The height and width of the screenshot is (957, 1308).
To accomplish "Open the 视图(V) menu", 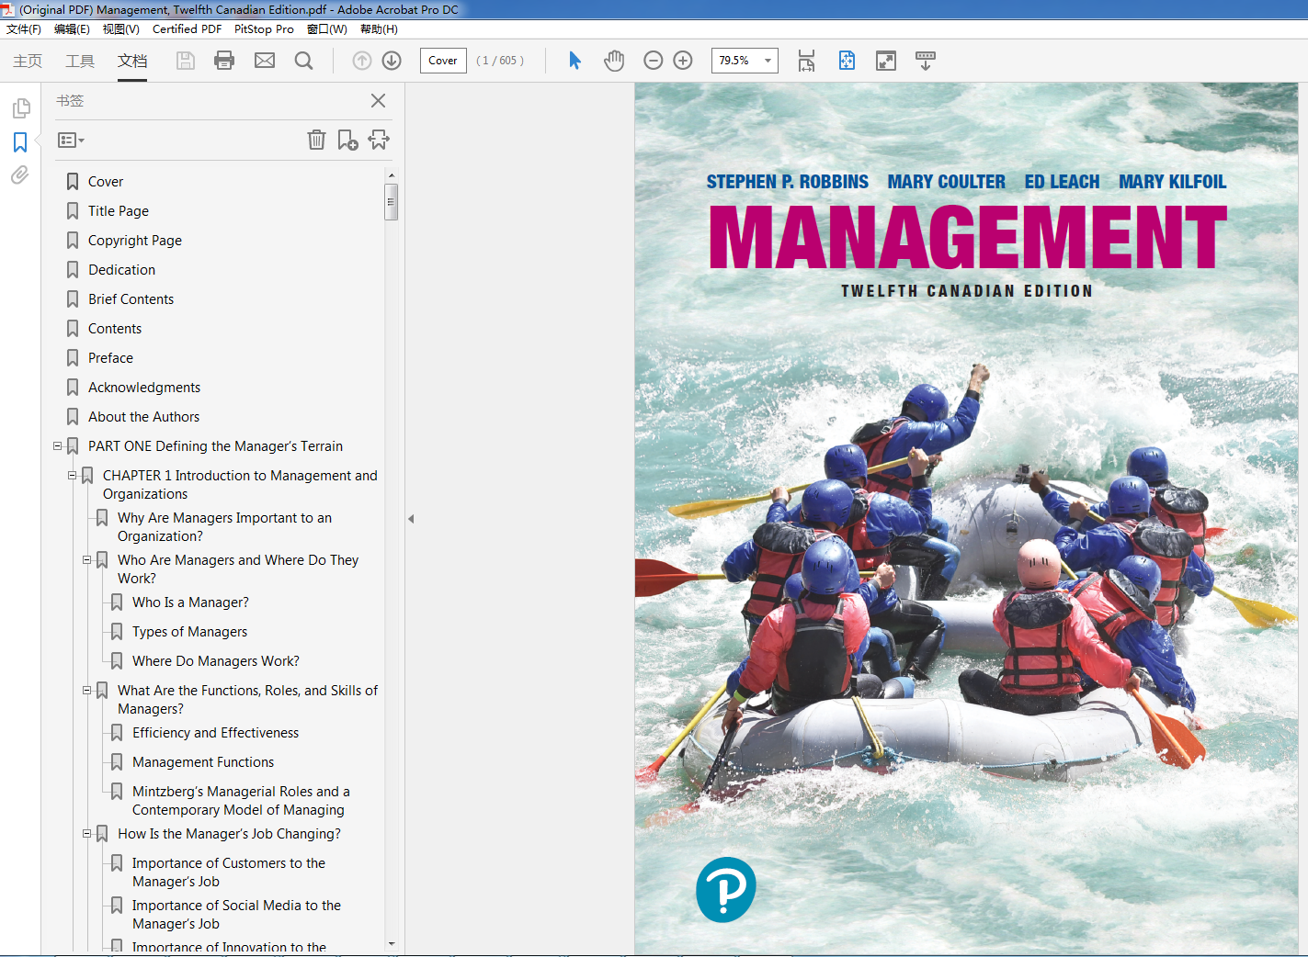I will (x=120, y=29).
